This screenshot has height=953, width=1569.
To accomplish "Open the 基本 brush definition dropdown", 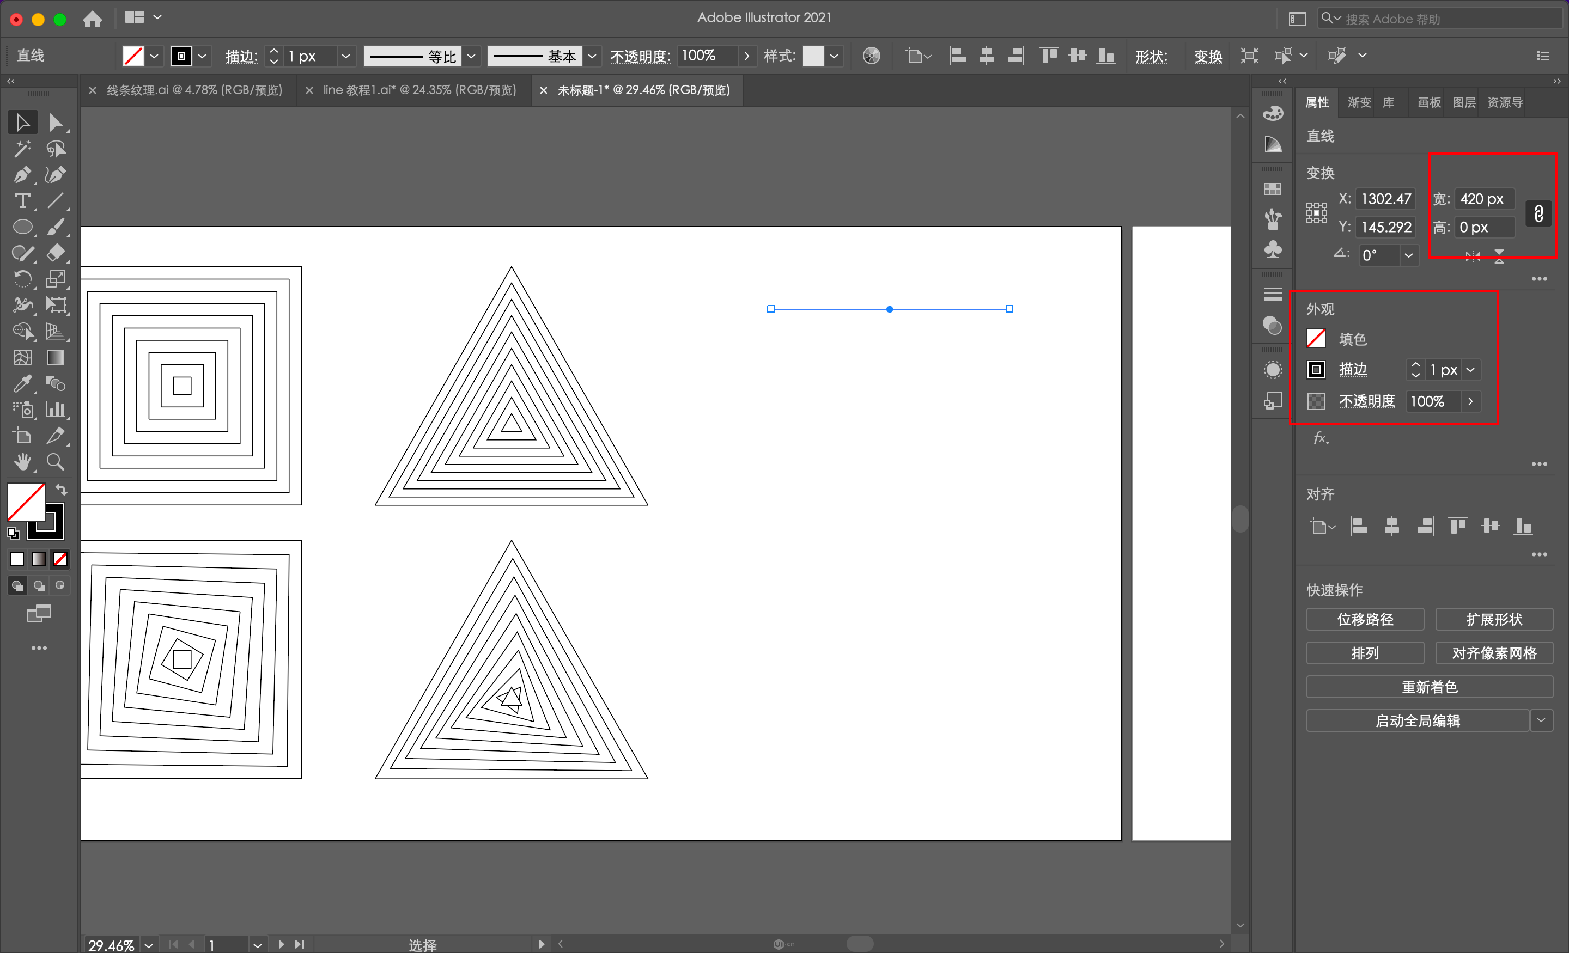I will 592,56.
